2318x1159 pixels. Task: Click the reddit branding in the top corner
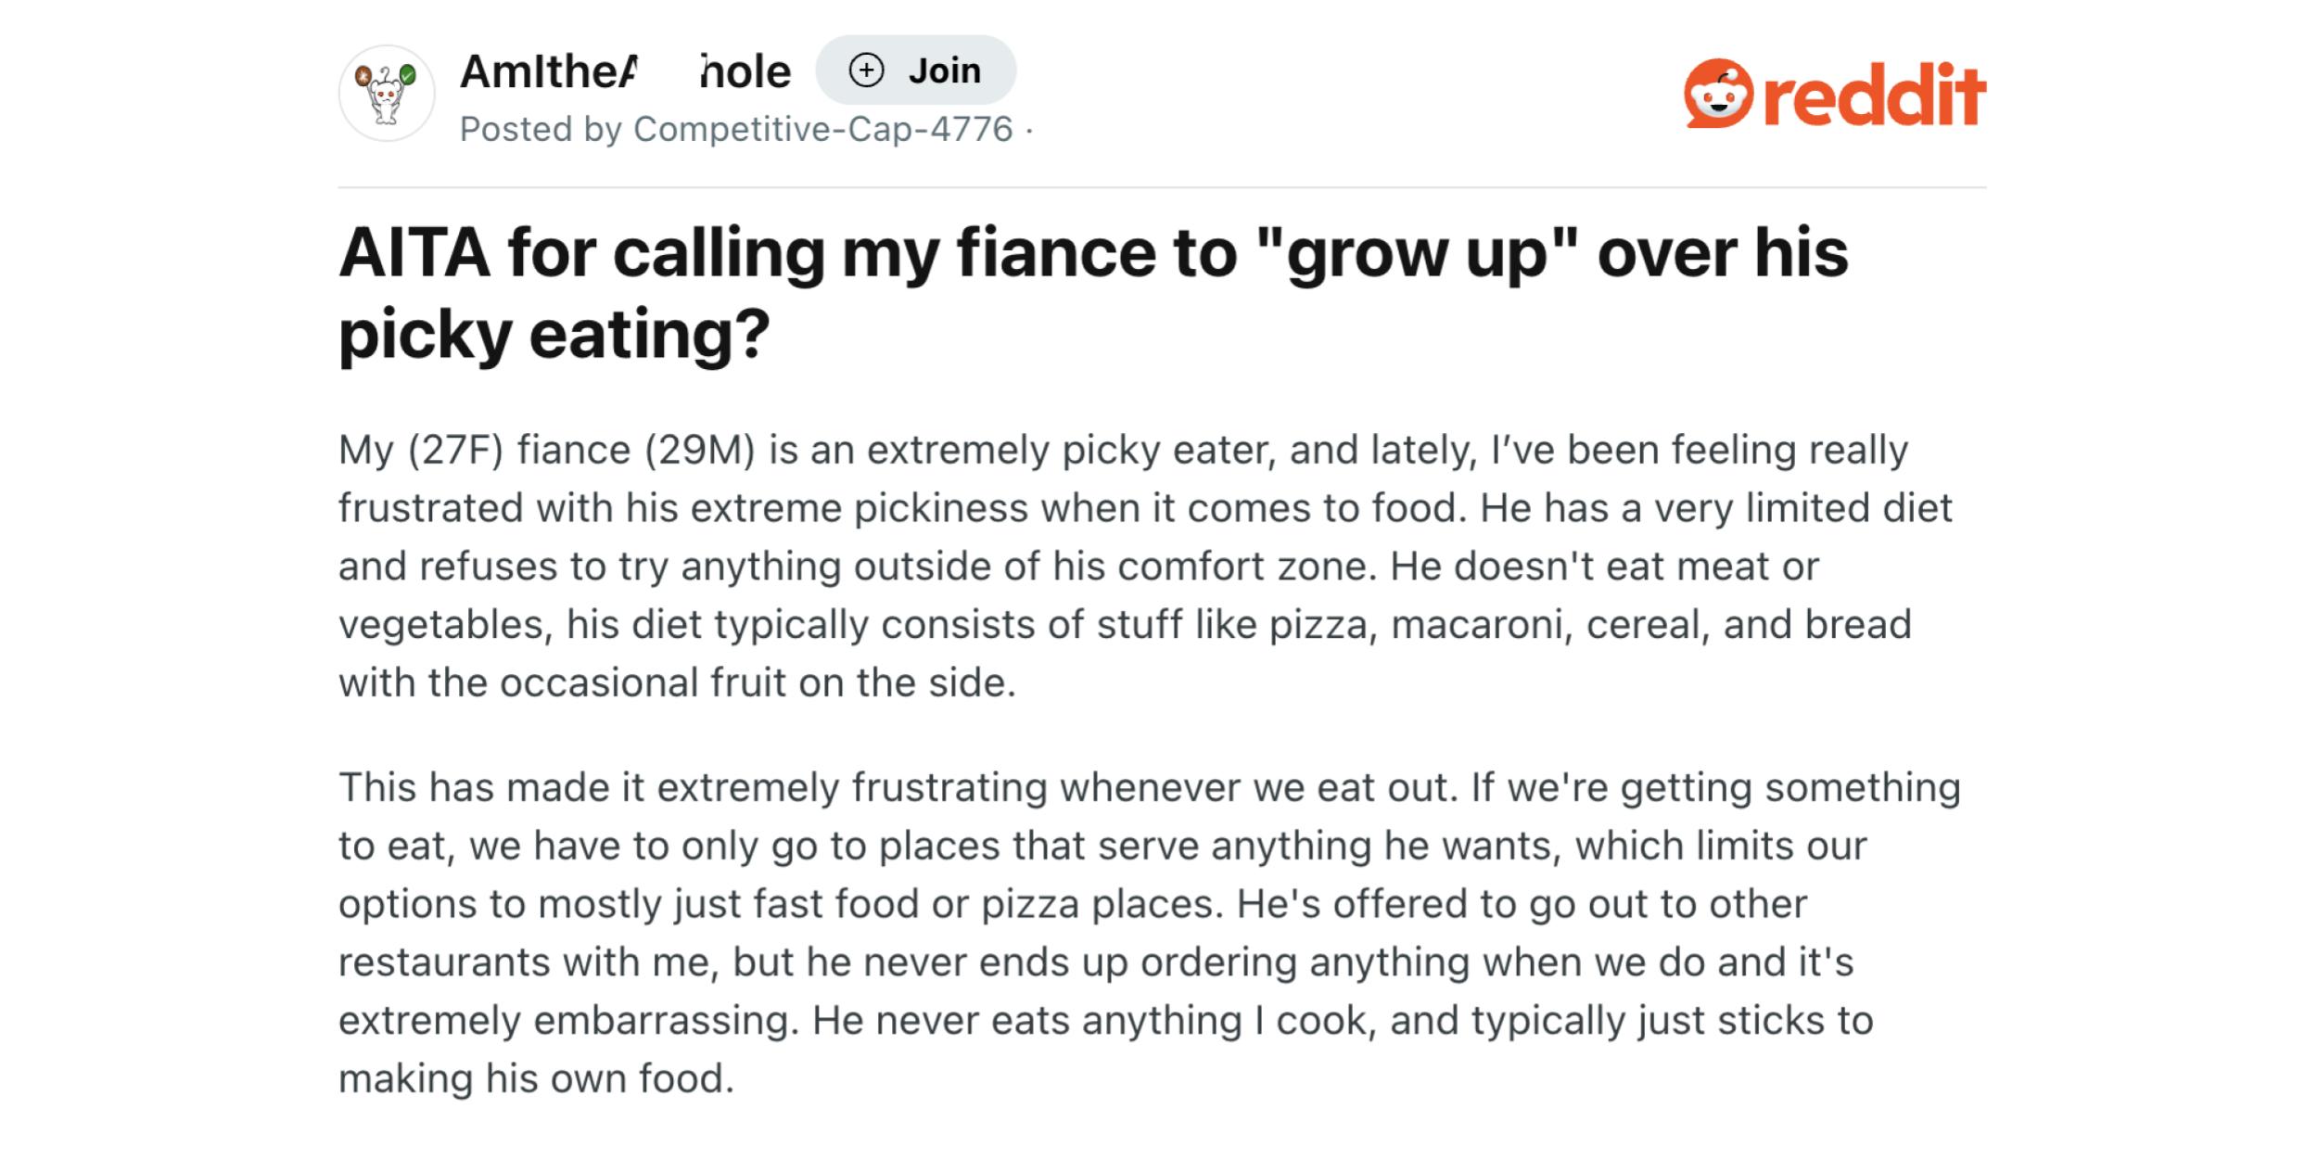[x=1831, y=92]
